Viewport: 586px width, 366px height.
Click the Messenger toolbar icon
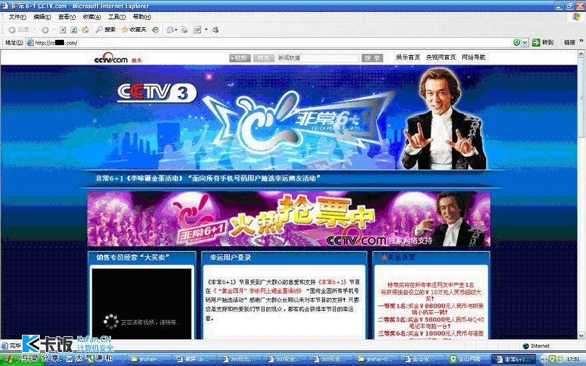(x=216, y=30)
